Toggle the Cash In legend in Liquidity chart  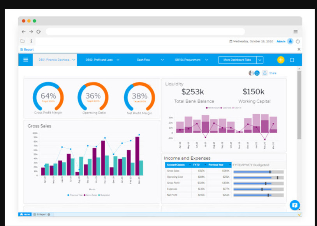coord(237,108)
